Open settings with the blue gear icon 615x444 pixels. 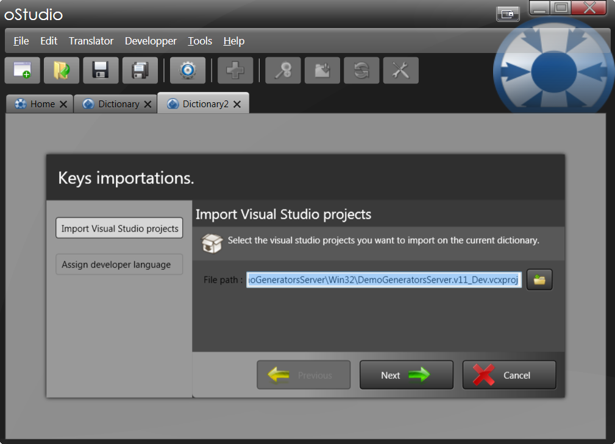(x=188, y=70)
